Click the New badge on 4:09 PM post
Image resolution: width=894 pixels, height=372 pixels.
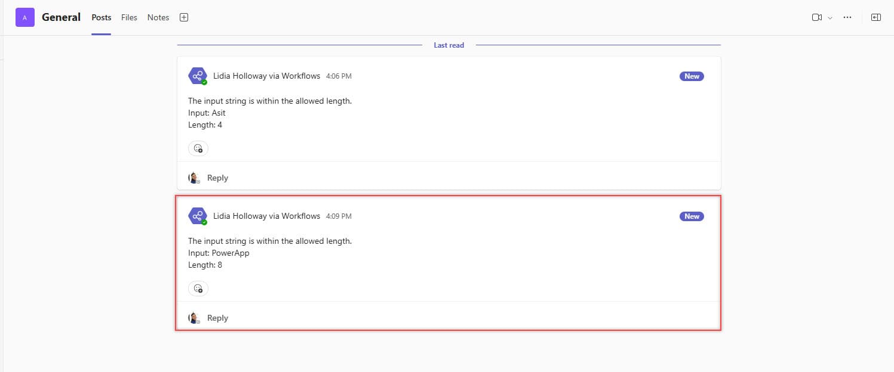point(692,216)
